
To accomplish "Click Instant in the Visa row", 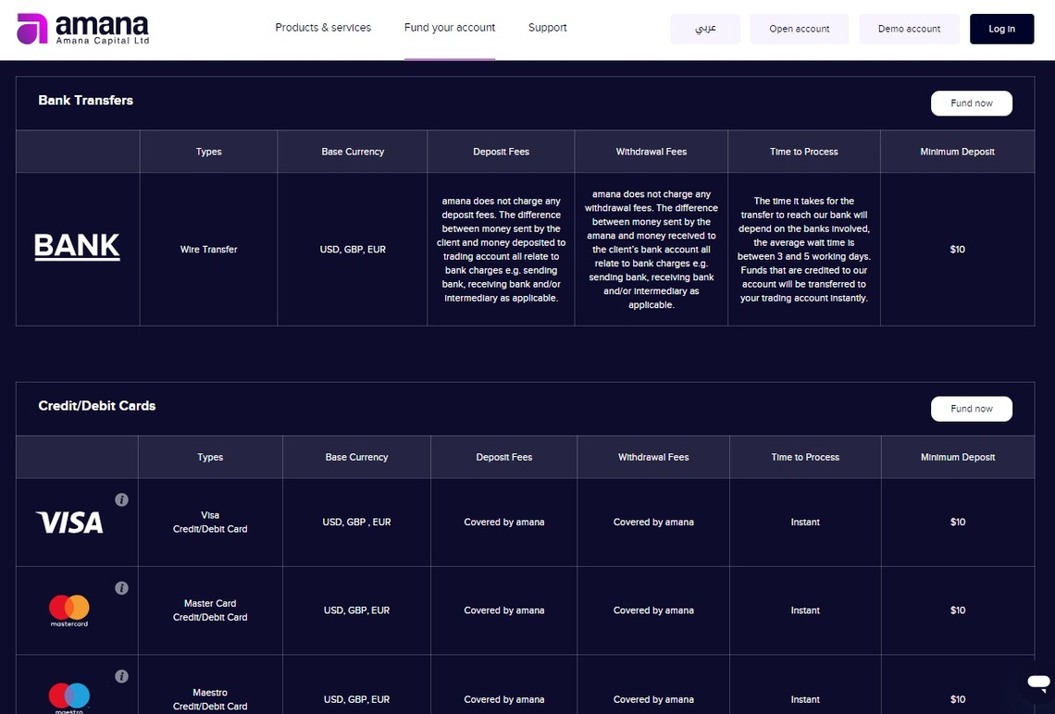I will point(805,523).
